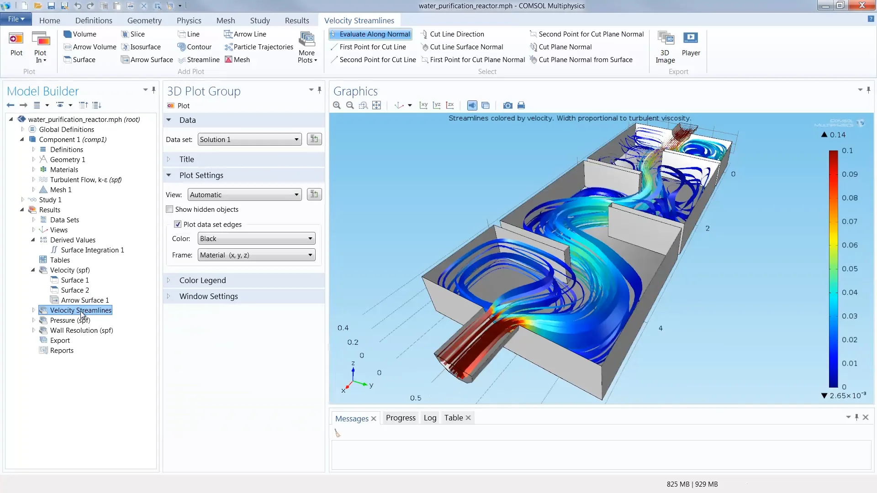Image resolution: width=877 pixels, height=493 pixels.
Task: Select the Particle Trajectories plot tool
Action: [x=259, y=47]
